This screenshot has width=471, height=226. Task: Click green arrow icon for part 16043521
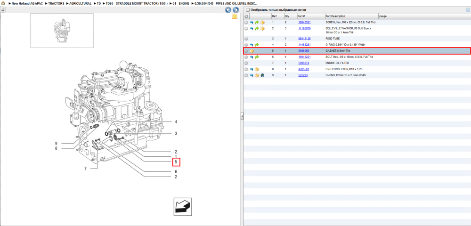pyautogui.click(x=257, y=23)
